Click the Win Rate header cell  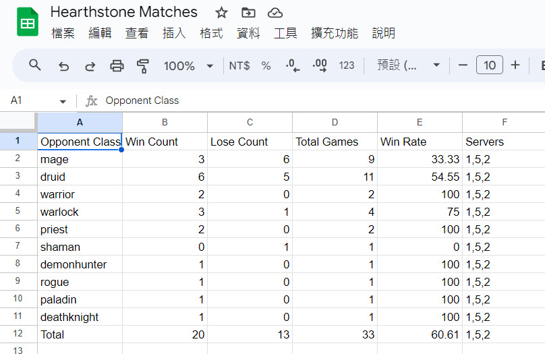point(420,142)
